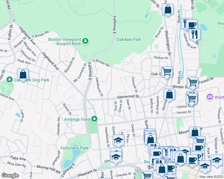Viewport: 224px width, 179px height.
Task: Click the Beltran St label
Action: (x=152, y=106)
